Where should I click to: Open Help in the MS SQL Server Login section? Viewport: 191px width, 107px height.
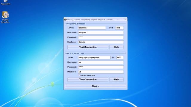click(116, 79)
